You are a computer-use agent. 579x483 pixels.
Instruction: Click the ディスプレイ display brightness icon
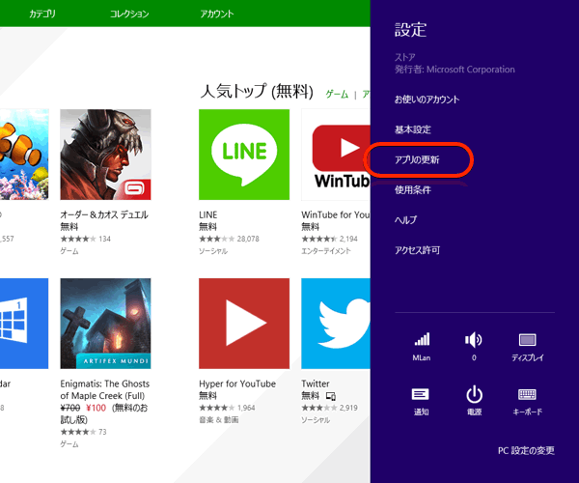(527, 340)
